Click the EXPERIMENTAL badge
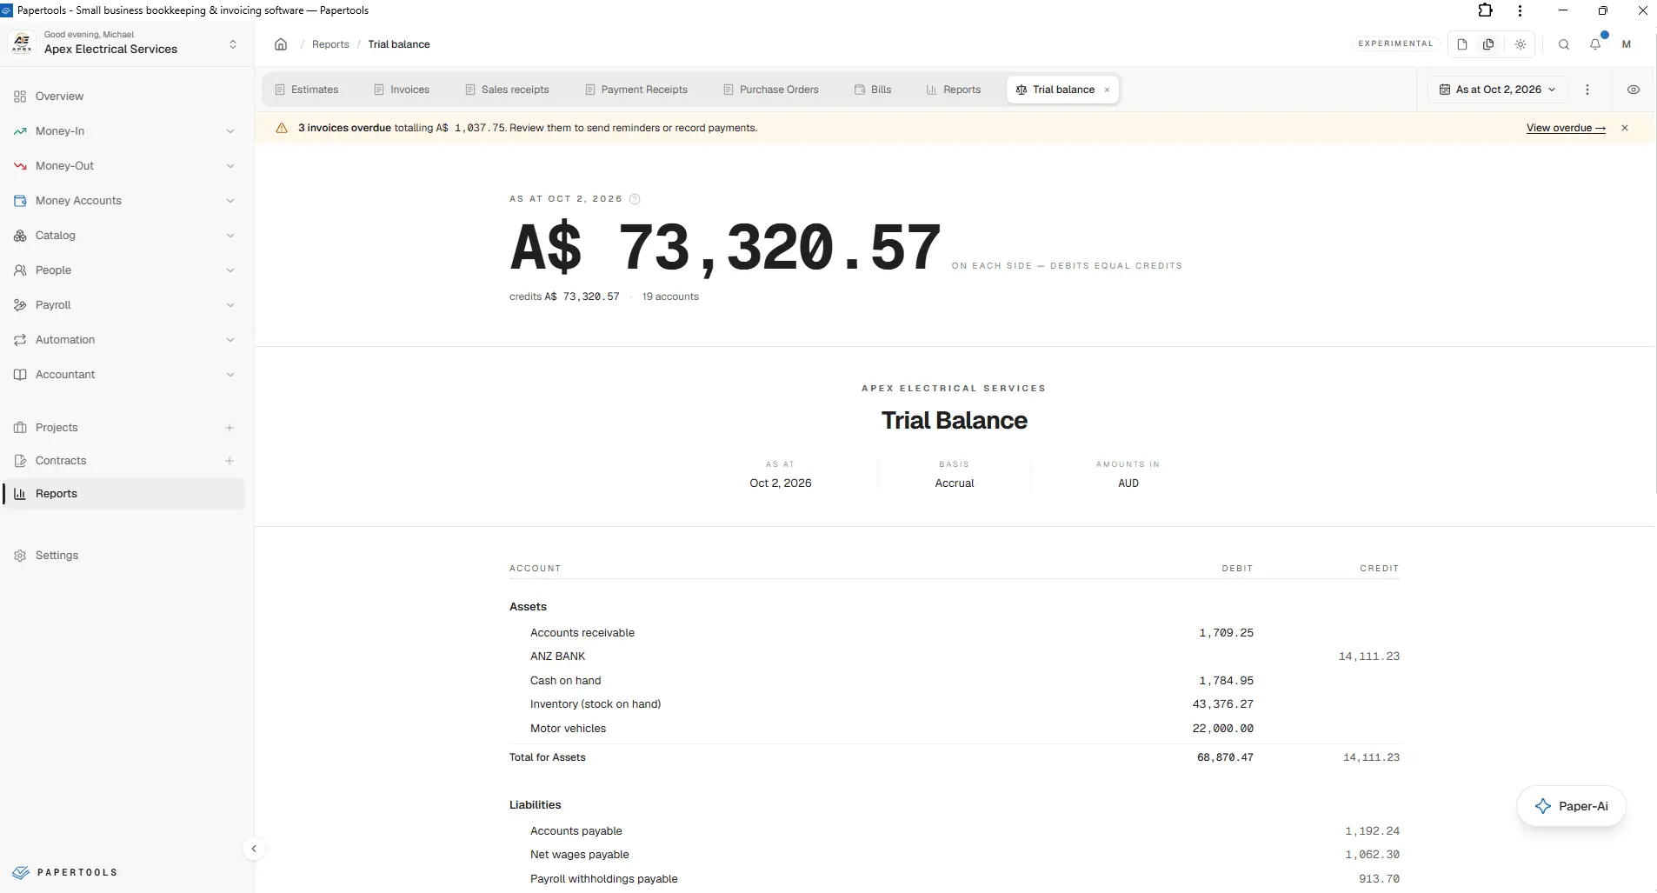The image size is (1657, 893). (1395, 43)
